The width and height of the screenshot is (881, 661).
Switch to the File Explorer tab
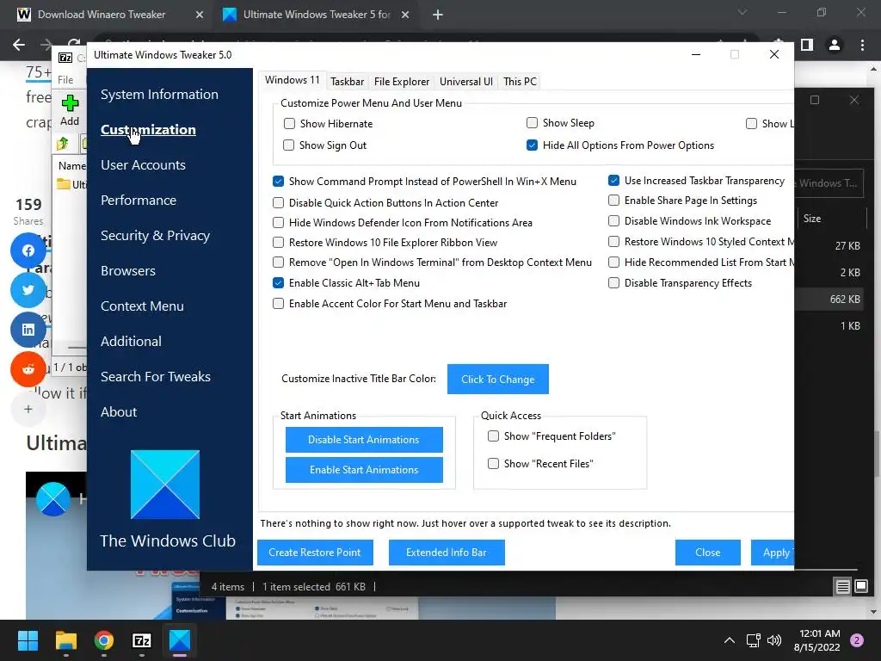(x=402, y=82)
